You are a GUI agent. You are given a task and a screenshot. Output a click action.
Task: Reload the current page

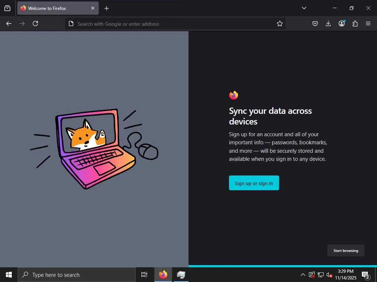tap(35, 23)
